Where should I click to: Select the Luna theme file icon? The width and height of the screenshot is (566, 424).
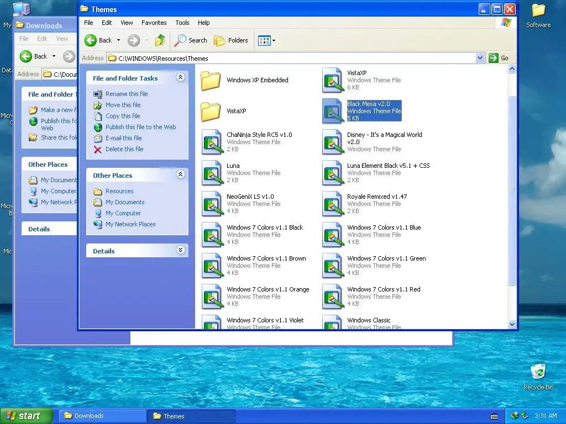point(212,173)
